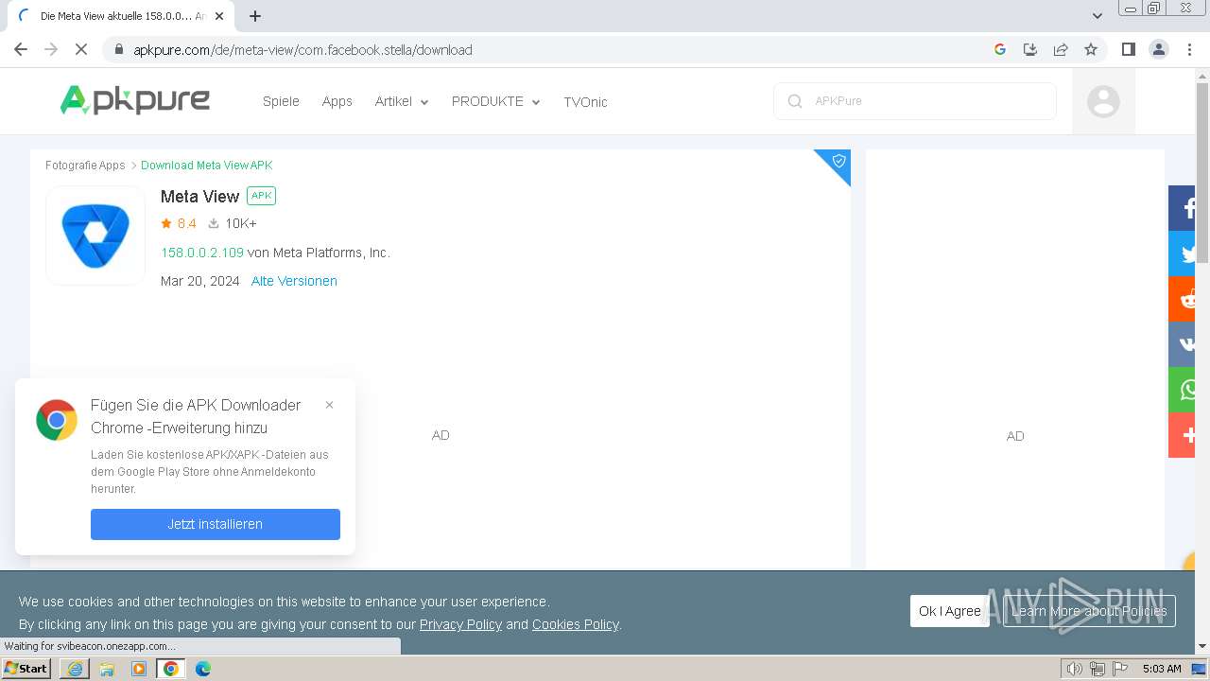Open the TVOnic menu item
This screenshot has width=1210, height=681.
click(585, 102)
